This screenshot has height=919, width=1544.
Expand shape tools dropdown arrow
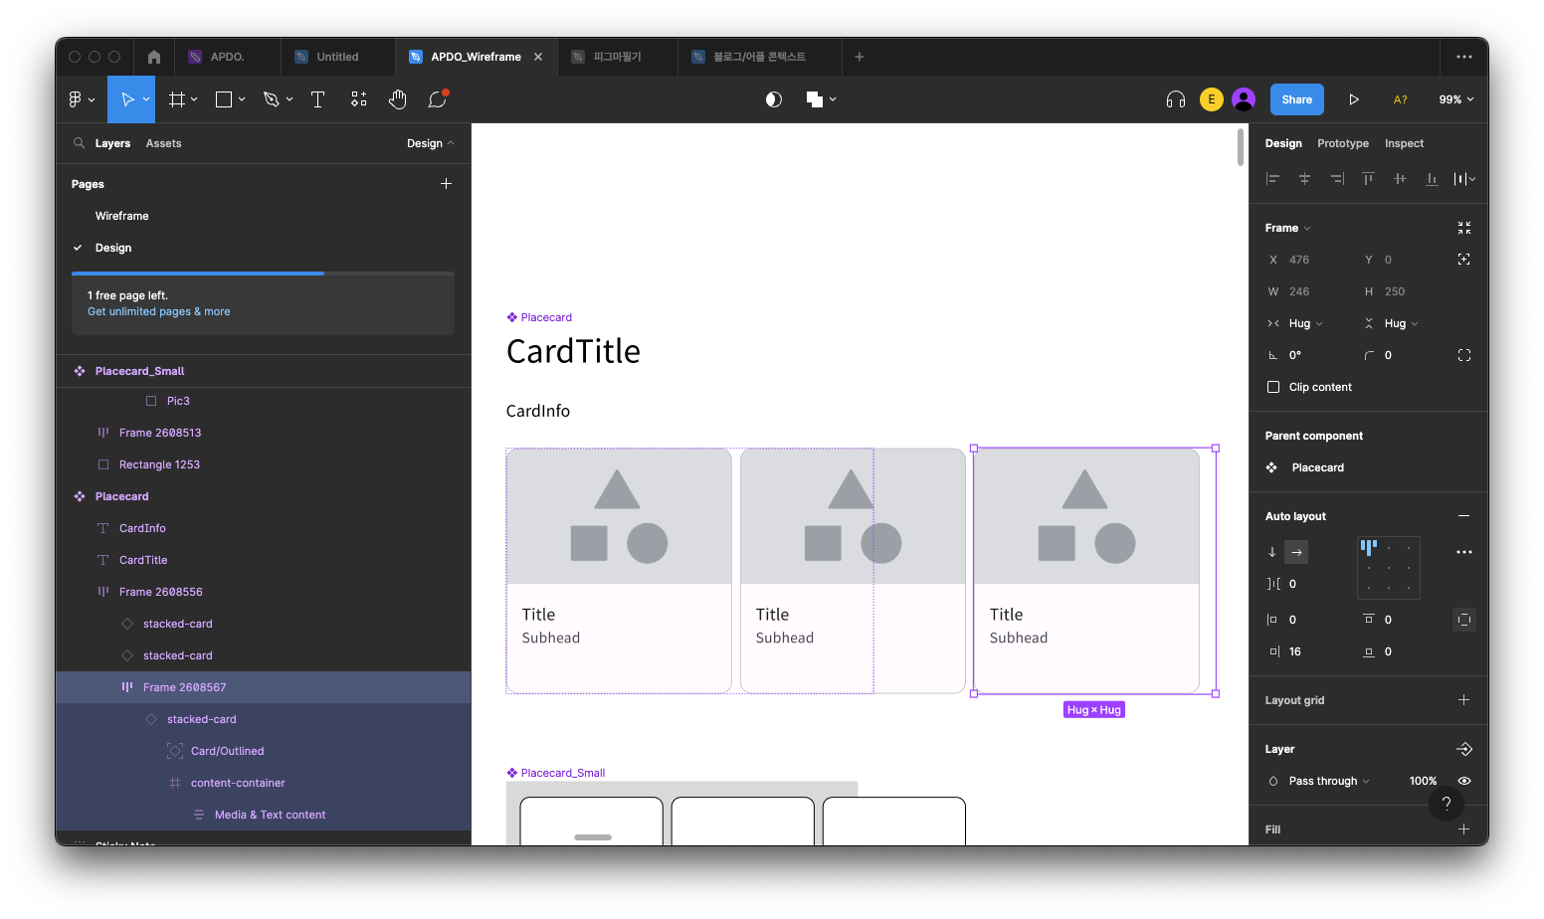(242, 99)
